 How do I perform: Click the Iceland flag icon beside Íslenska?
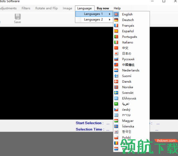click(x=116, y=126)
